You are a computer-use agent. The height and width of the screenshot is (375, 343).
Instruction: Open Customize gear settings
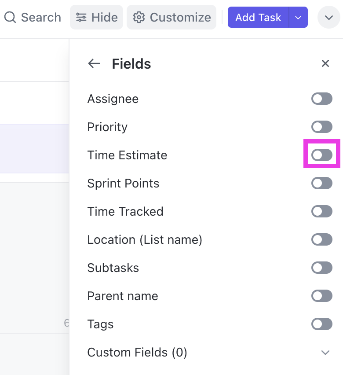coord(139,18)
